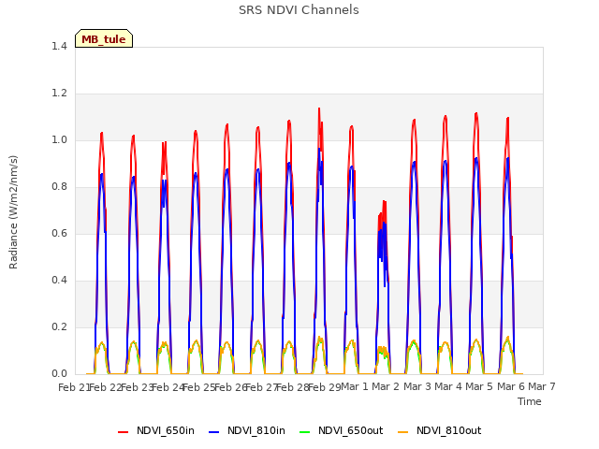Click the Mar 3 tick label
Image resolution: width=599 pixels, height=449 pixels.
417,386
